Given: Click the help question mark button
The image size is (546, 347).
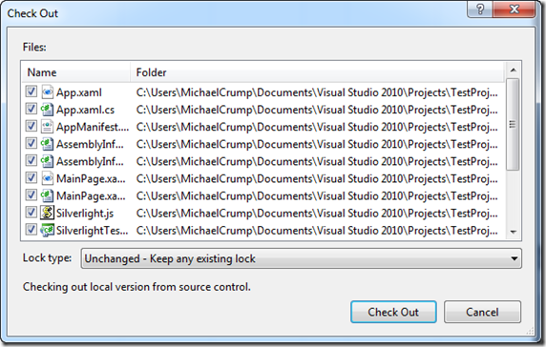Looking at the screenshot, I should (480, 9).
